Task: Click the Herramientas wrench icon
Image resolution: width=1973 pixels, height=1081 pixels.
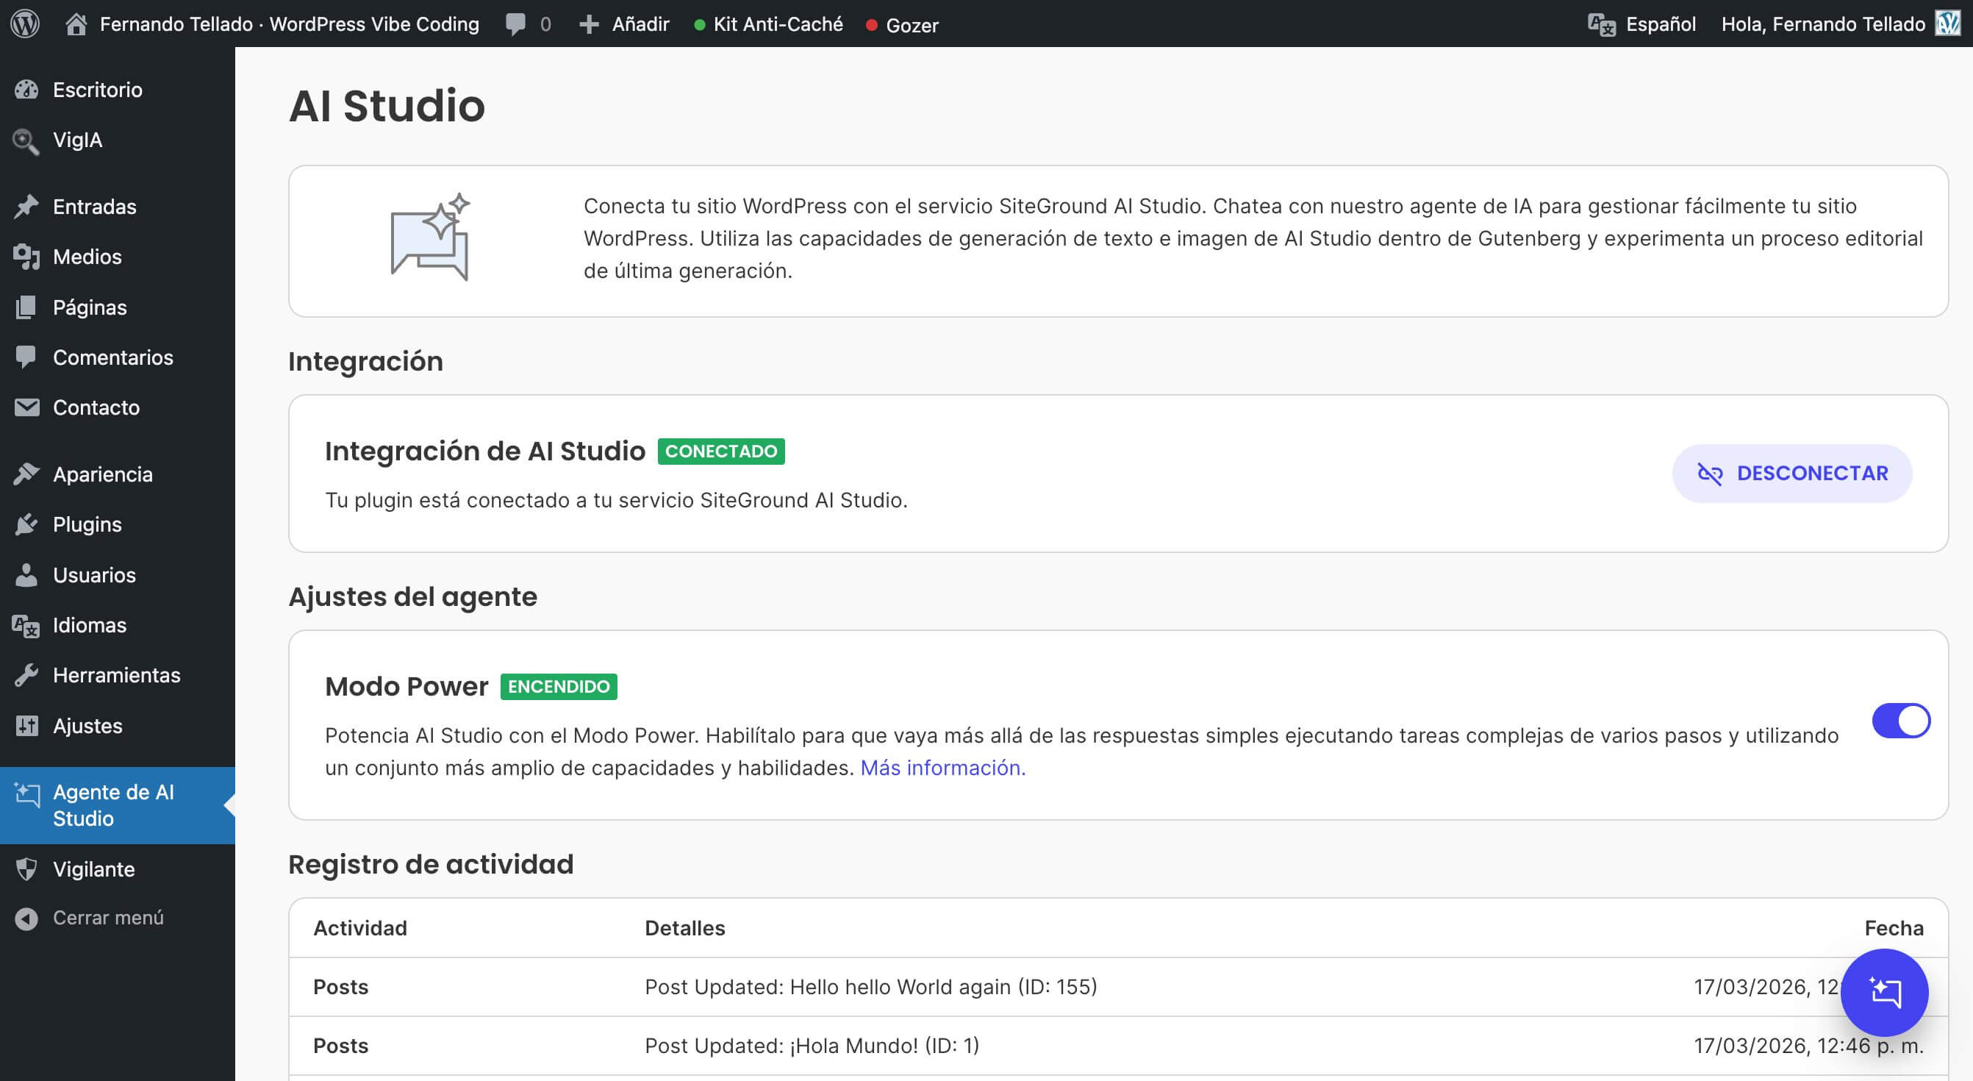Action: (x=26, y=675)
